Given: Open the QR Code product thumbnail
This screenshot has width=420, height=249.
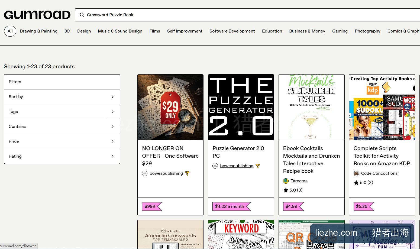Looking at the screenshot, I should (312, 235).
